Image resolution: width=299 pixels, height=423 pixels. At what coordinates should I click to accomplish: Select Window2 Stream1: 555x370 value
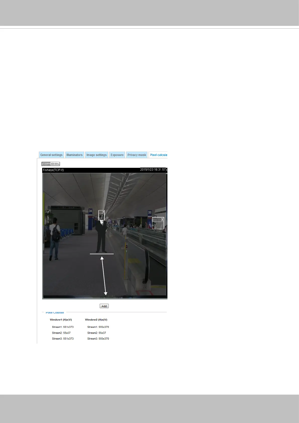pos(98,327)
